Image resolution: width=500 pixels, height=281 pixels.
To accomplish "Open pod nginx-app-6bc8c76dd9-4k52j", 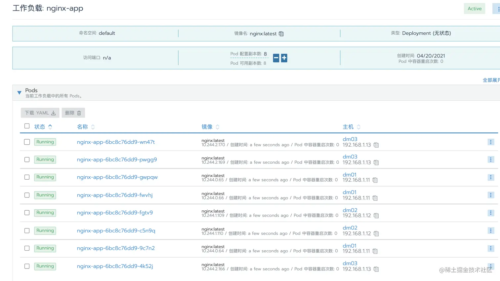I will [x=115, y=266].
